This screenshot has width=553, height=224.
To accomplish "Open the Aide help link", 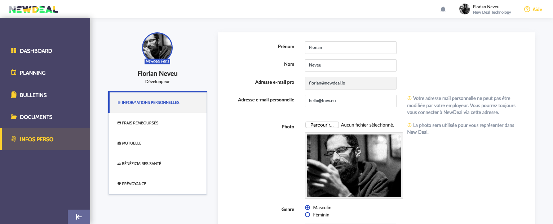I will [533, 9].
